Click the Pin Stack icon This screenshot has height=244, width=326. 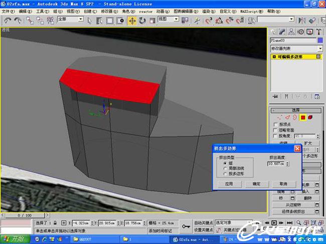(x=275, y=96)
